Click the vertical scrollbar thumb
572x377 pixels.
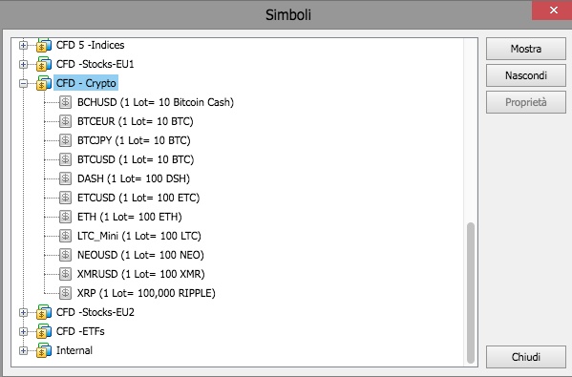471,293
